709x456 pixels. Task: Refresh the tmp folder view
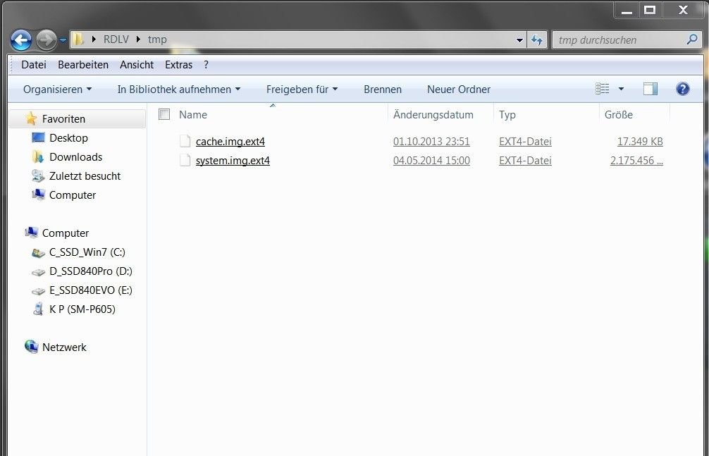tap(537, 40)
